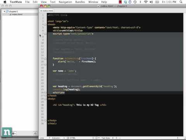Viewport: 186px width, 140px height.
Task: Click the script type line
Action: click(x=73, y=34)
